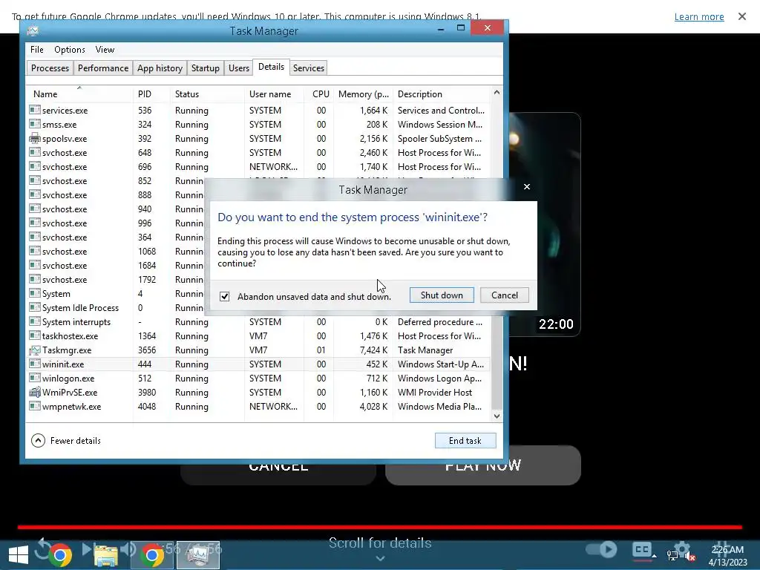Sort by the CPU column header

pyautogui.click(x=319, y=94)
